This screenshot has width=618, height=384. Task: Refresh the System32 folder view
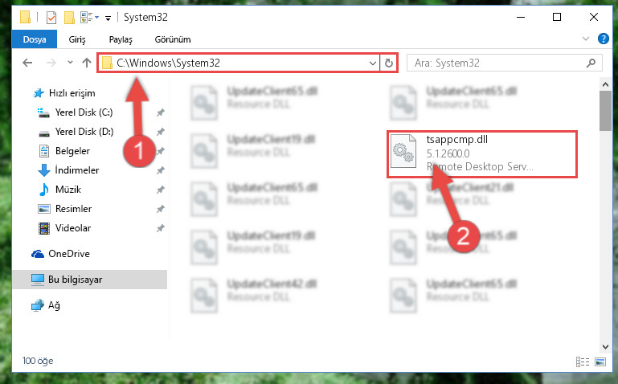(x=389, y=63)
